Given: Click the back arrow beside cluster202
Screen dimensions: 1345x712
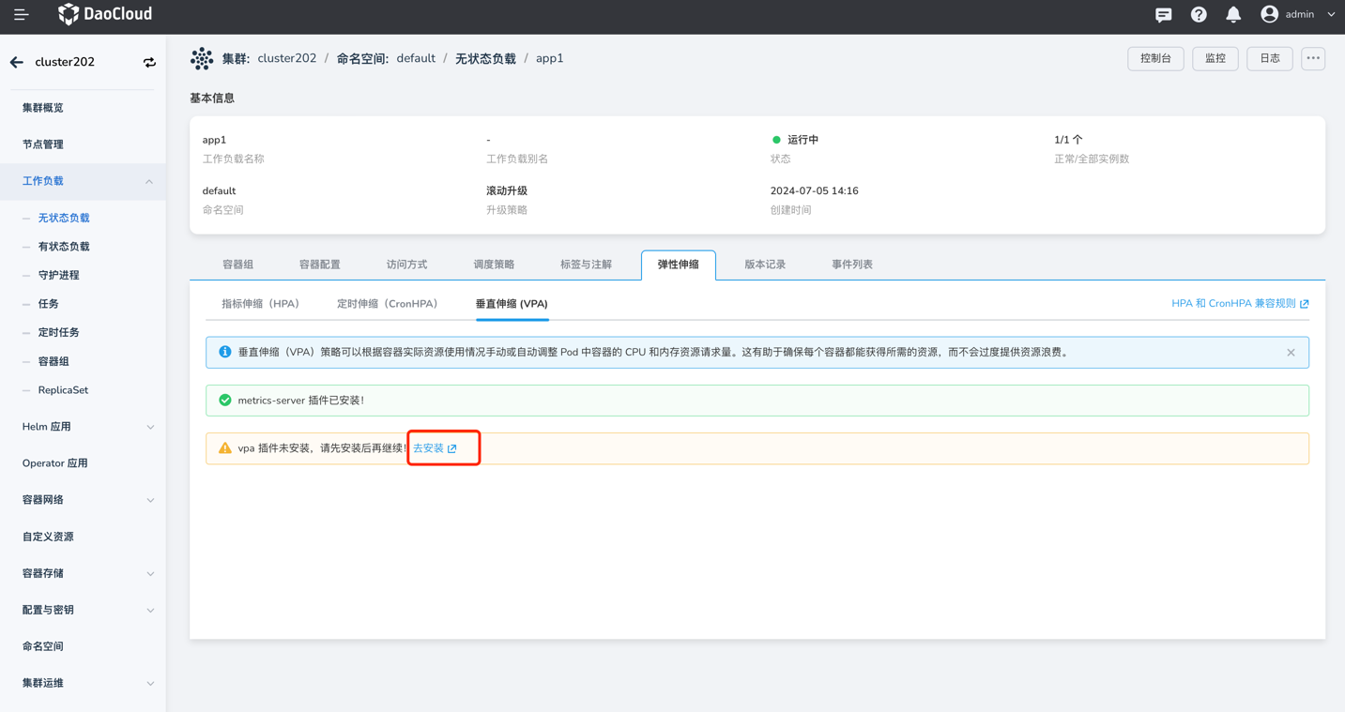Looking at the screenshot, I should coord(17,62).
